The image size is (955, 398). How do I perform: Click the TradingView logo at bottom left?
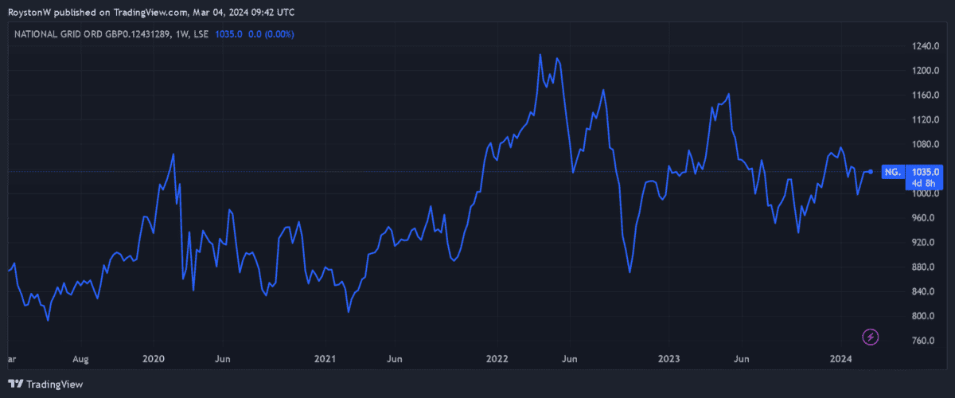46,384
